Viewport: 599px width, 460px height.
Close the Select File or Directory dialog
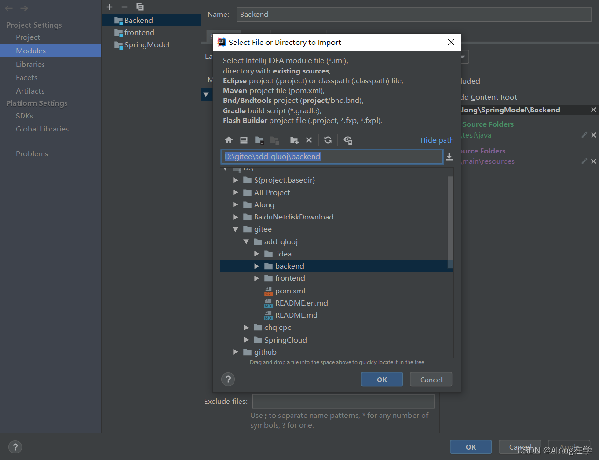click(x=451, y=42)
